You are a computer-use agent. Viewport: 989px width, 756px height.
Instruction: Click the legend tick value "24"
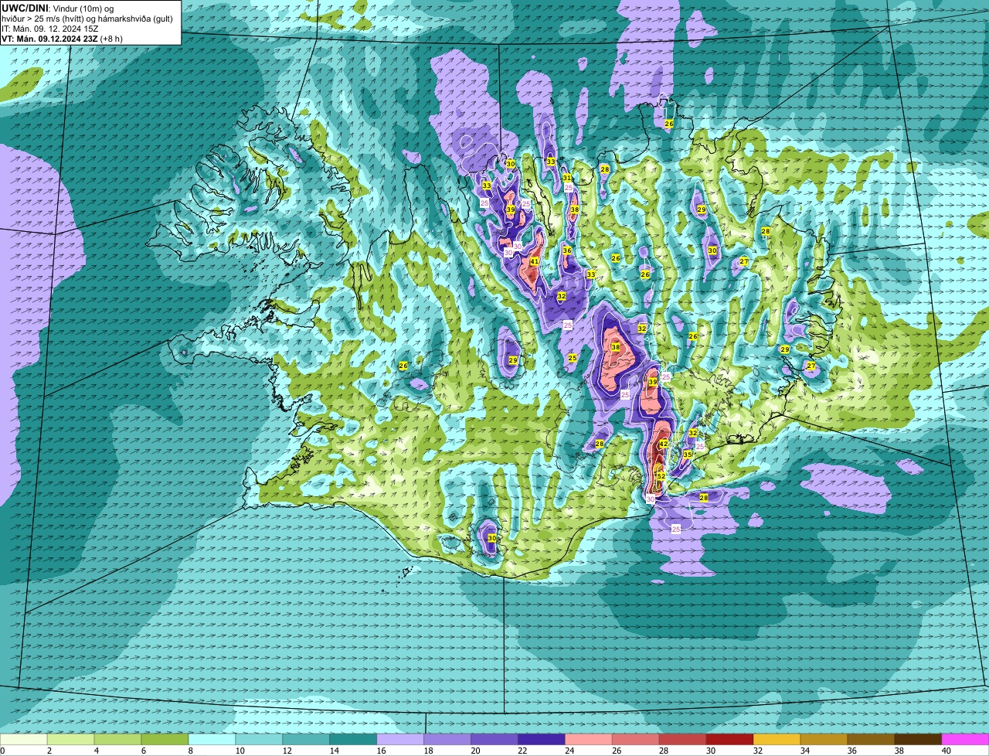tap(570, 751)
